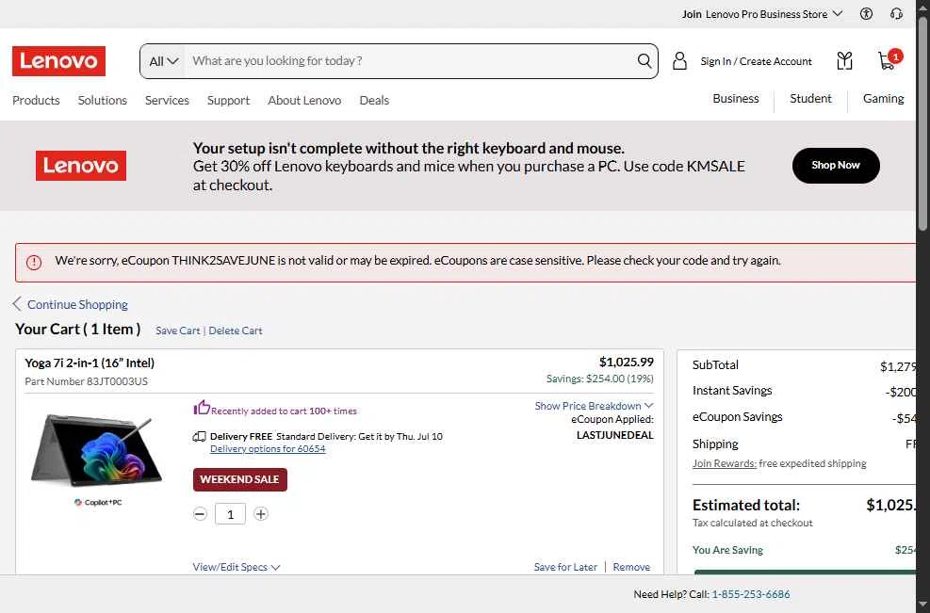The width and height of the screenshot is (930, 613).
Task: Open the Deals menu
Action: (x=374, y=100)
